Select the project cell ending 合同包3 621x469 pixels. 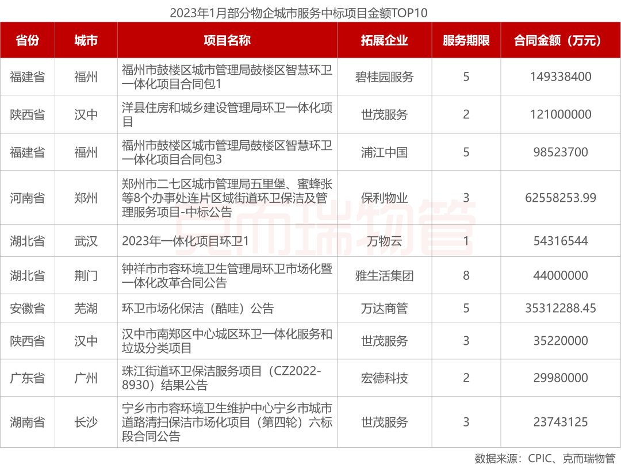(x=227, y=152)
